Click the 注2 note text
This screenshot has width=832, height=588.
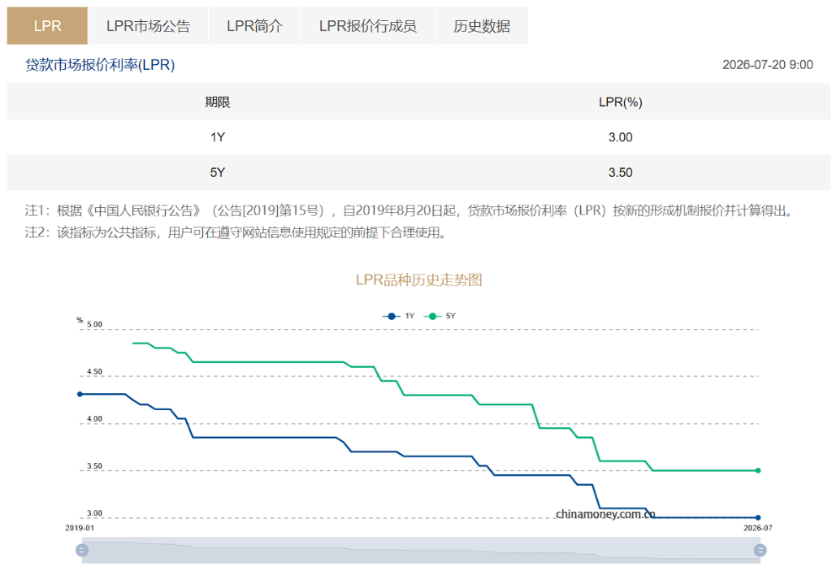pyautogui.click(x=236, y=233)
